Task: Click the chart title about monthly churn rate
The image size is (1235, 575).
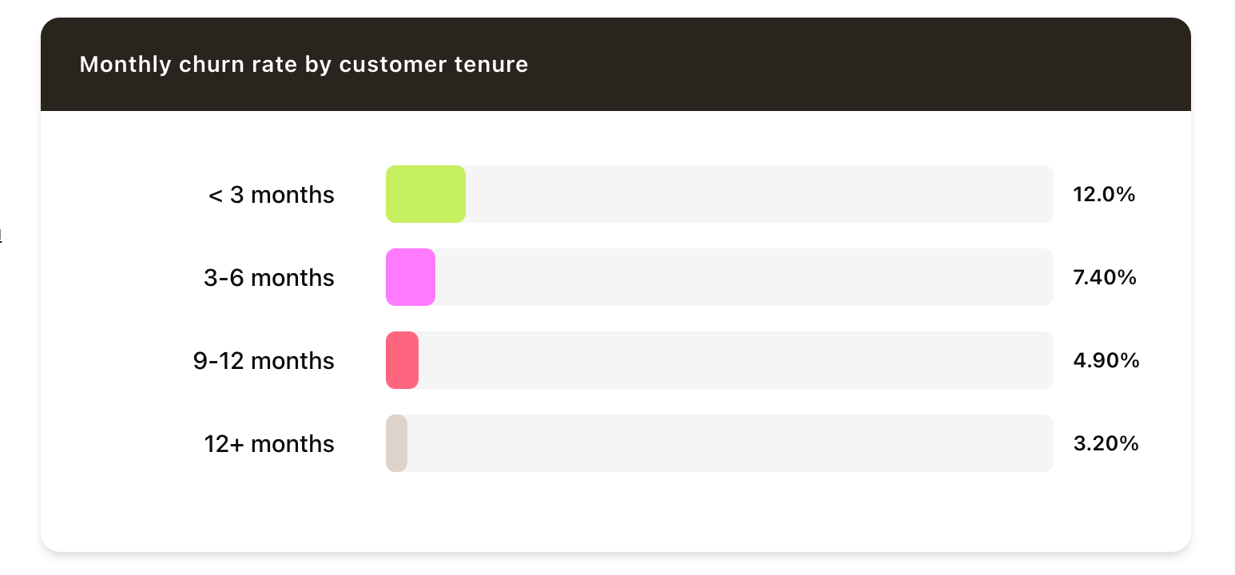Action: [304, 65]
